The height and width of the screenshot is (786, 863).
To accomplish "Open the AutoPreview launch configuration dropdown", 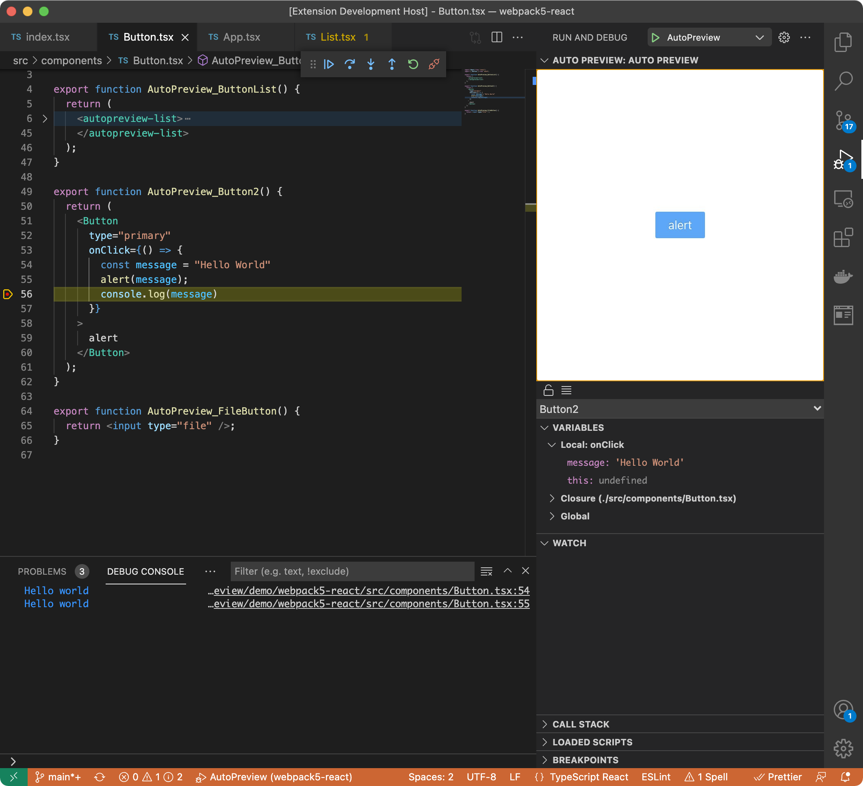I will pyautogui.click(x=759, y=37).
